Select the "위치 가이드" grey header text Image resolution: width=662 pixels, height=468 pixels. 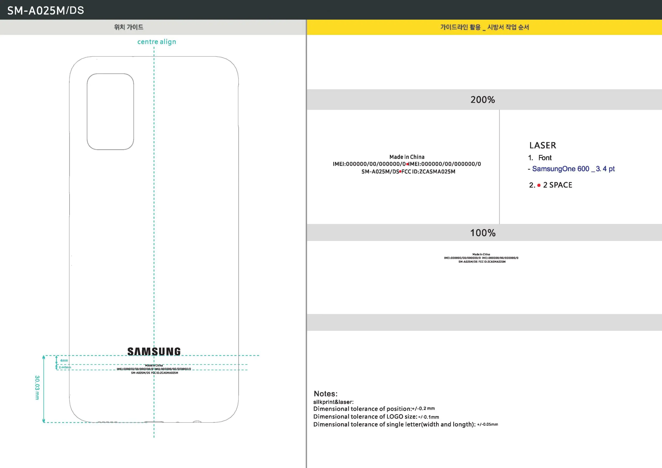coord(129,27)
